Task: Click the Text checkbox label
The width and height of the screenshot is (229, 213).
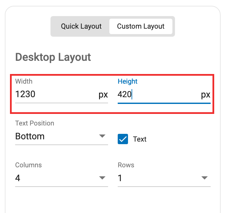Action: 140,139
